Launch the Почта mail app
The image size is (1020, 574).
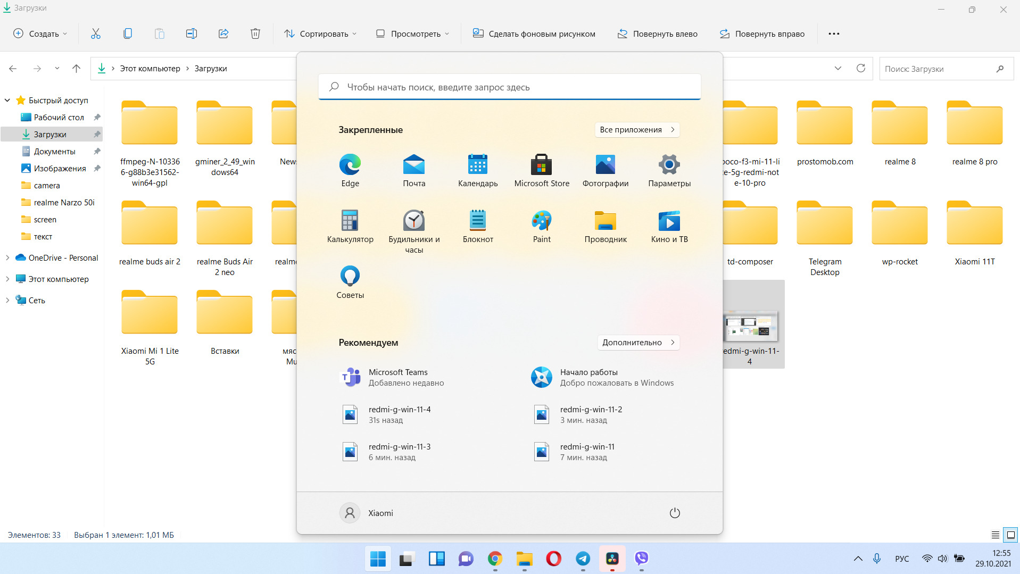[x=414, y=170]
